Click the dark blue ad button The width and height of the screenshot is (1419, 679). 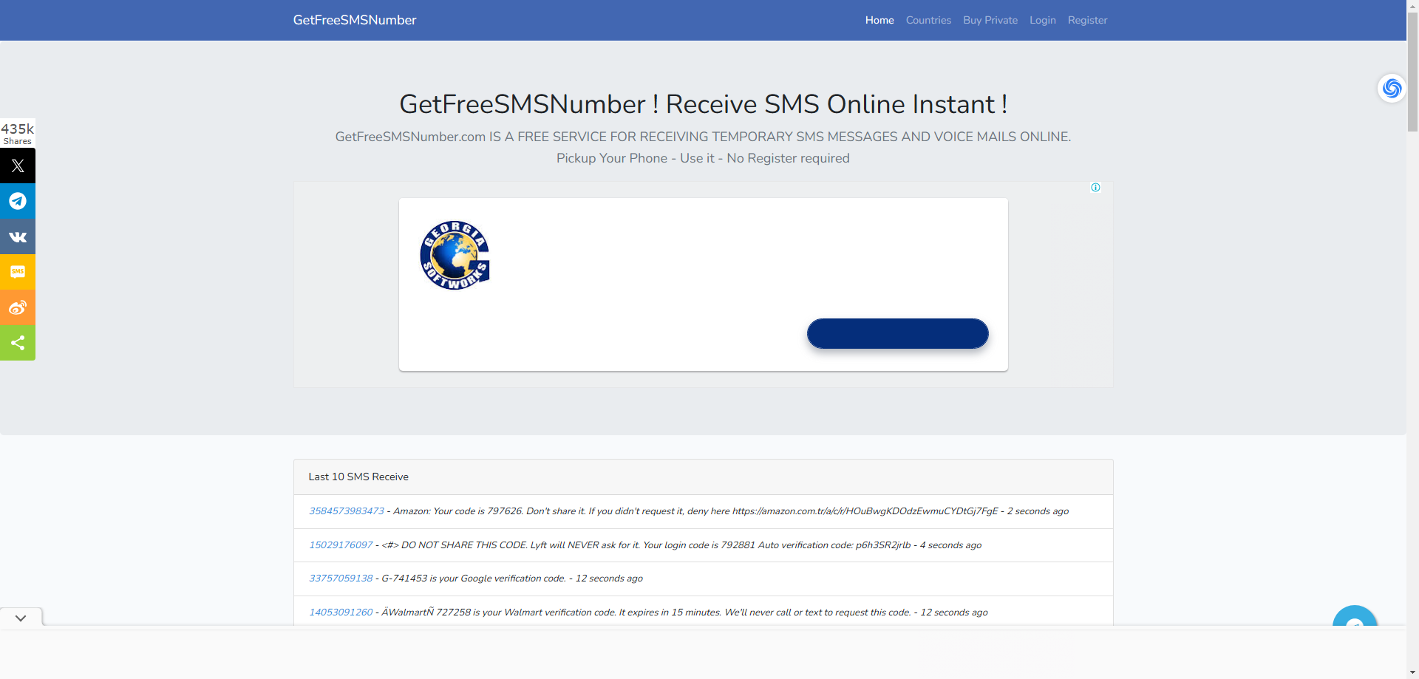[897, 333]
